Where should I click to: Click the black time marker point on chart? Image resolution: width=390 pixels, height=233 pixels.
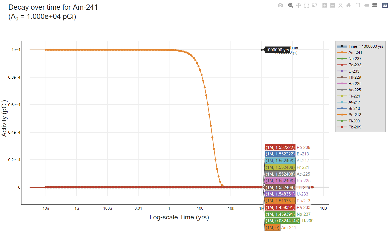[262, 50]
